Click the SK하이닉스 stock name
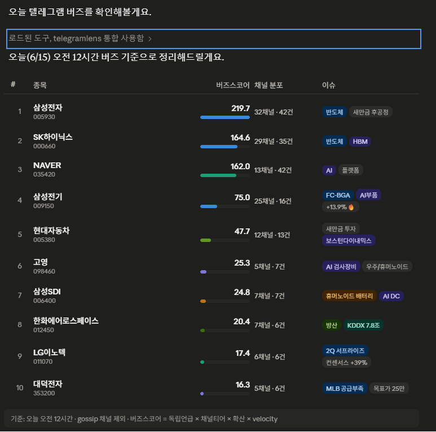 coord(53,137)
